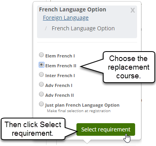Screen dimensions: 156x146
Task: Click the Just plan French Language Option label
Action: click(x=82, y=105)
